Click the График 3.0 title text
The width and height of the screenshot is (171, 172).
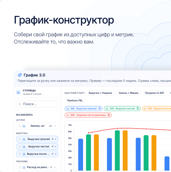(x=34, y=75)
